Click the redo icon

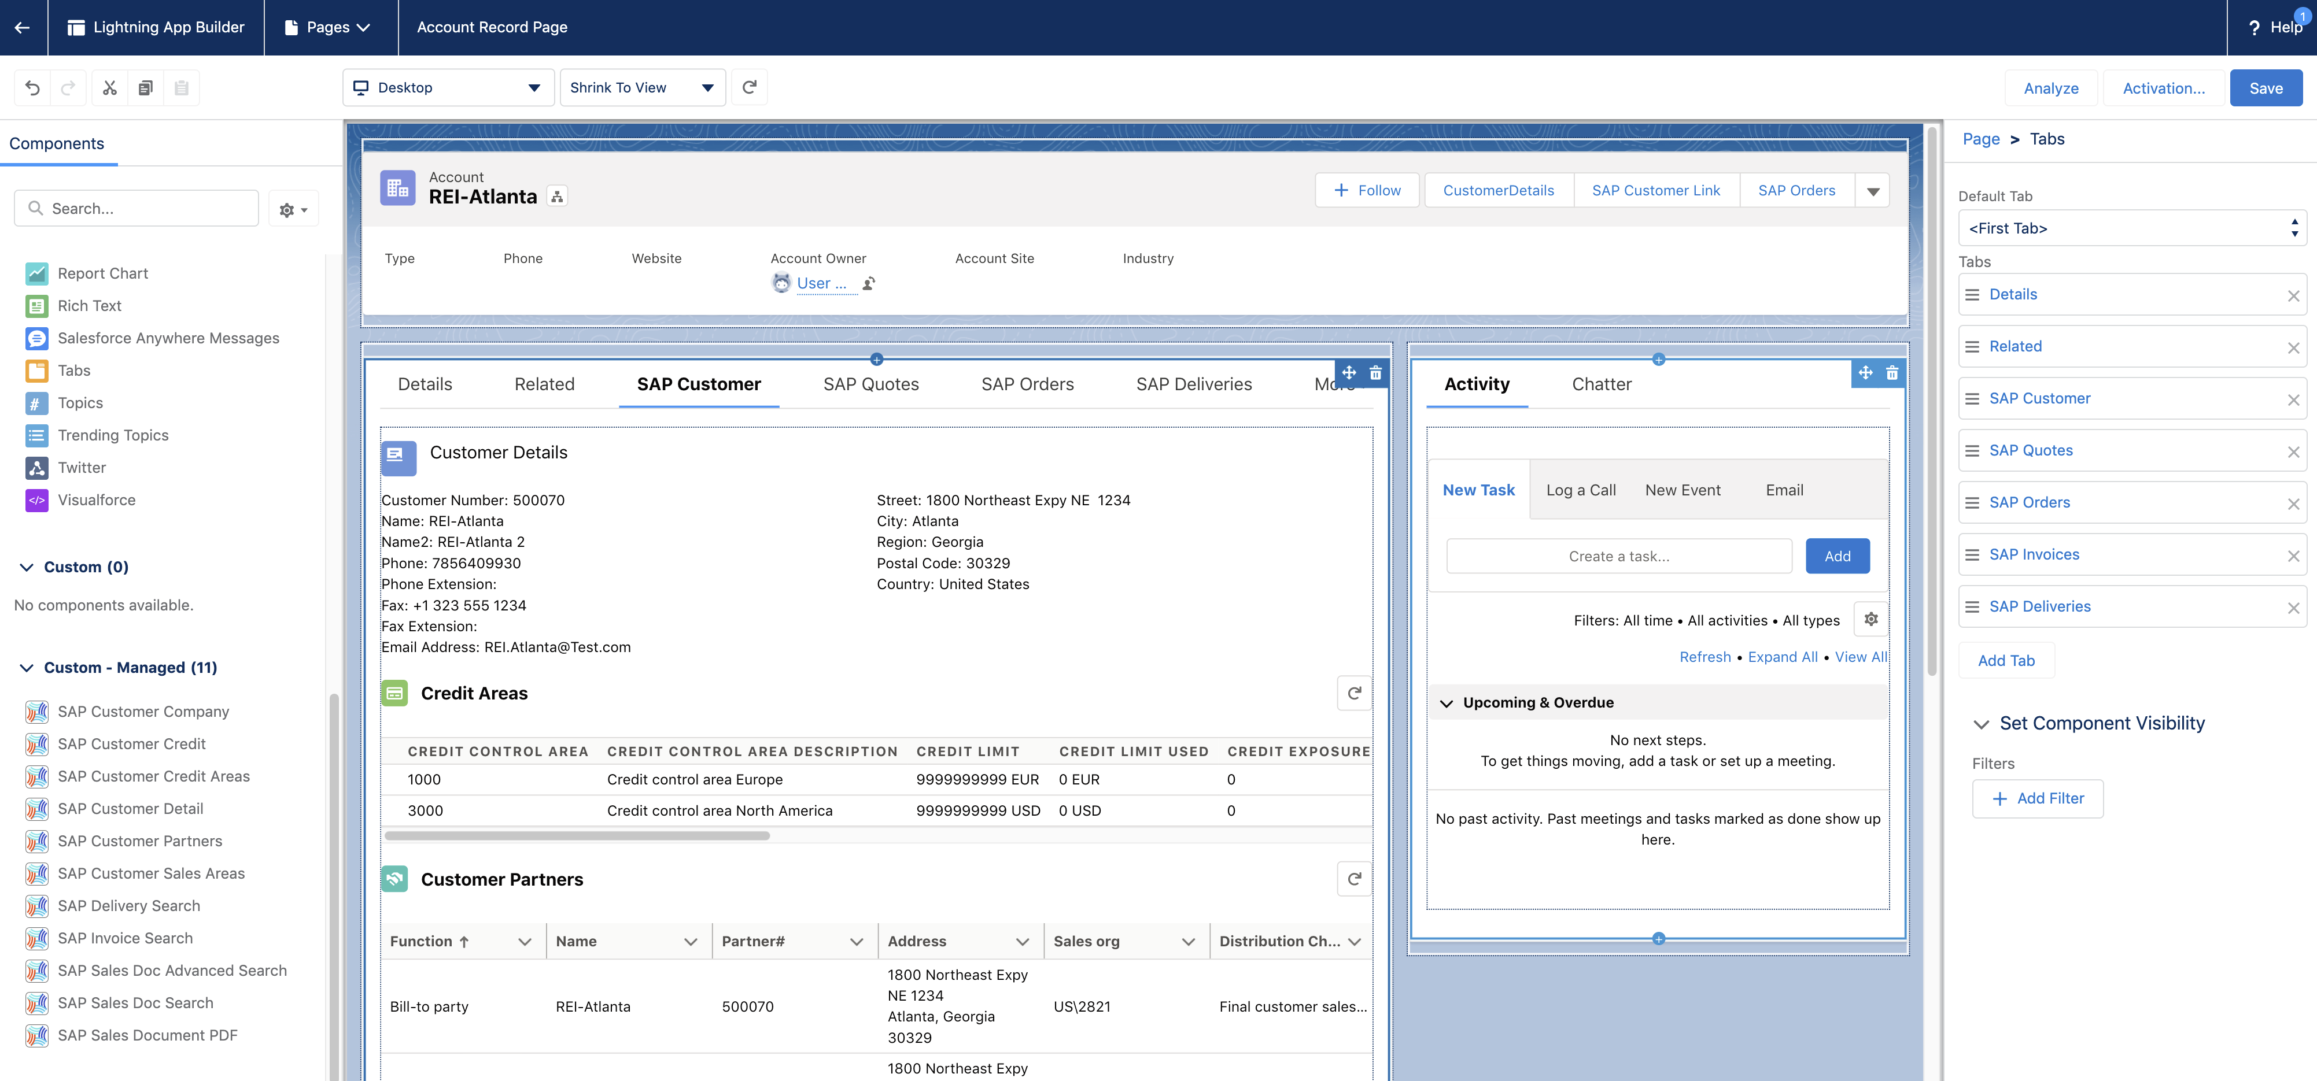tap(68, 88)
